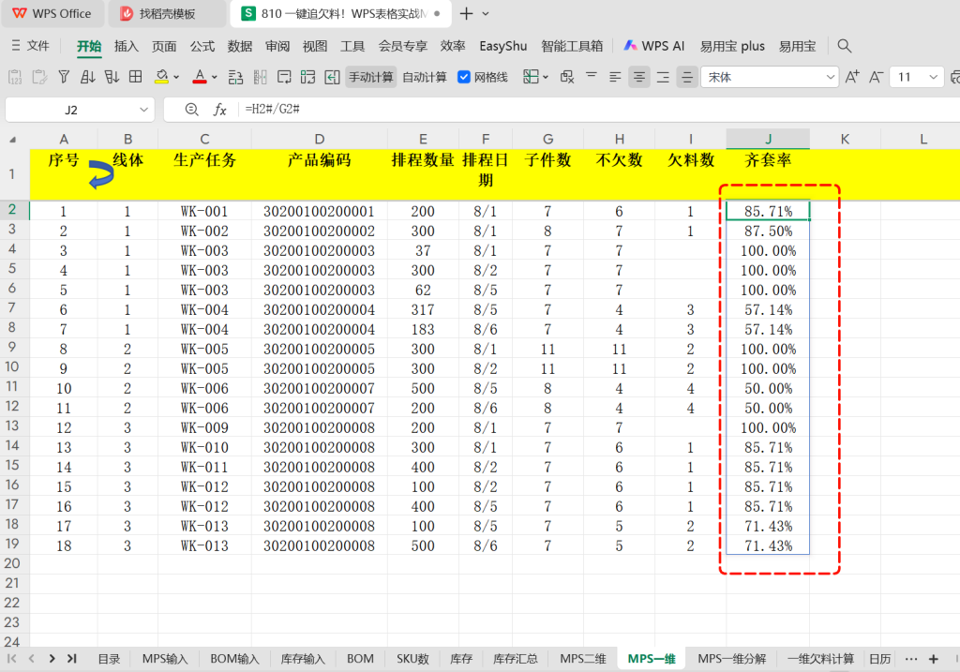Click the top align icon
This screenshot has width=960, height=672.
(x=592, y=77)
